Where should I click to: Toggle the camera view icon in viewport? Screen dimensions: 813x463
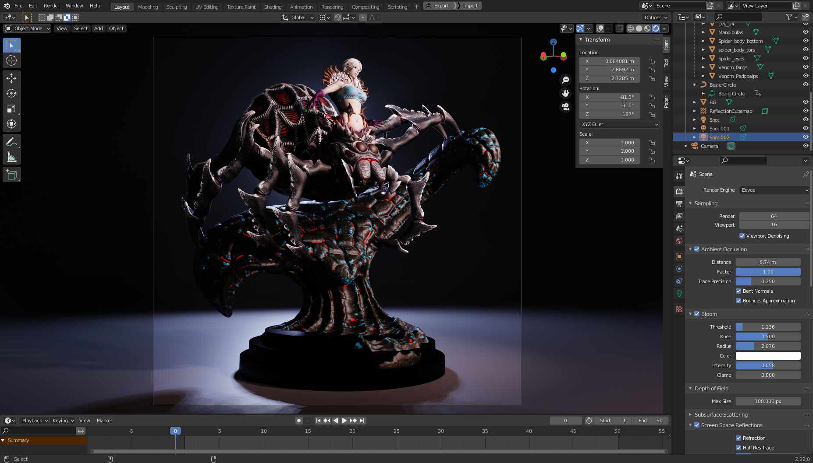[x=565, y=106]
